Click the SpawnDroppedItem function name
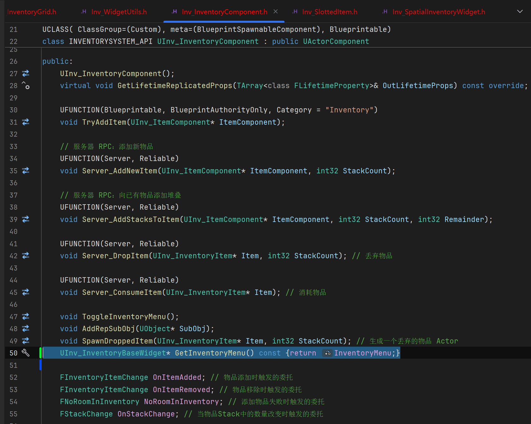Screen dimensions: 531x424 point(117,341)
